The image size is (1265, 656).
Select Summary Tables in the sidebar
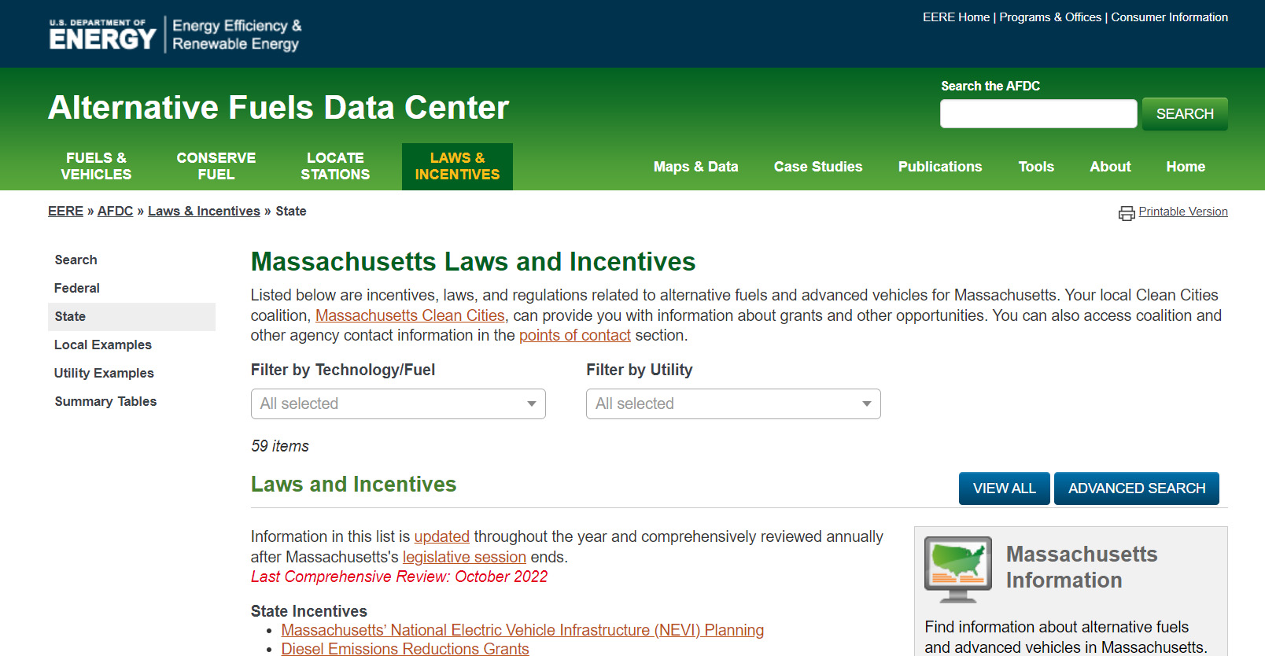coord(105,401)
